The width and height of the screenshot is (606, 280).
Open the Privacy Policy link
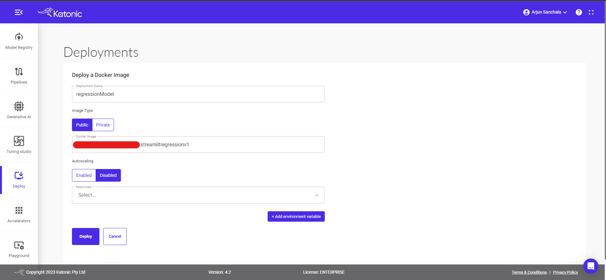pos(565,272)
